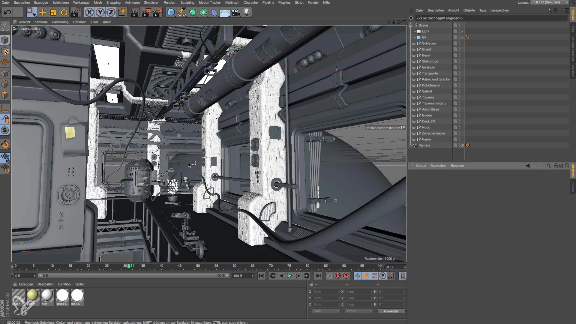Screen dimensions: 576x324
Task: Open the Größe dropdown
Action: pyautogui.click(x=358, y=311)
